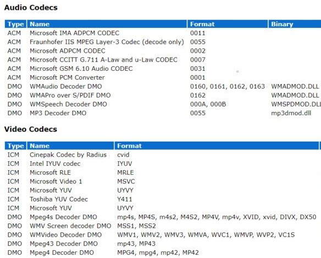Click 'ACM' type in Microsoft PCM Converter row
This screenshot has height=258, width=321.
pos(14,77)
